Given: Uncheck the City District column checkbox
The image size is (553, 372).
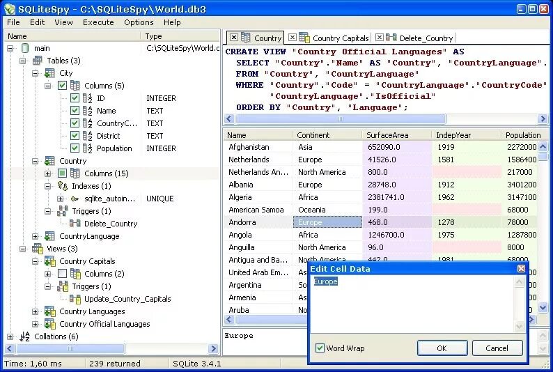Looking at the screenshot, I should [x=75, y=136].
